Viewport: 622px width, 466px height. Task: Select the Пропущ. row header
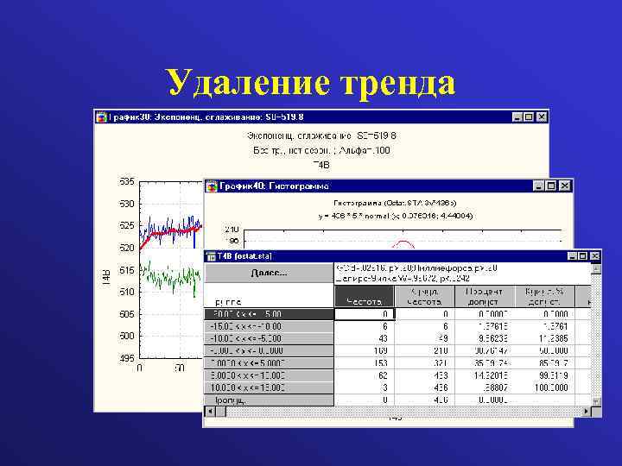pos(269,400)
